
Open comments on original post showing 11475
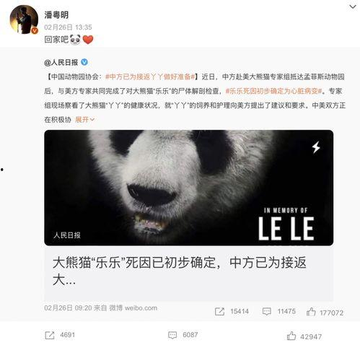click(x=279, y=312)
